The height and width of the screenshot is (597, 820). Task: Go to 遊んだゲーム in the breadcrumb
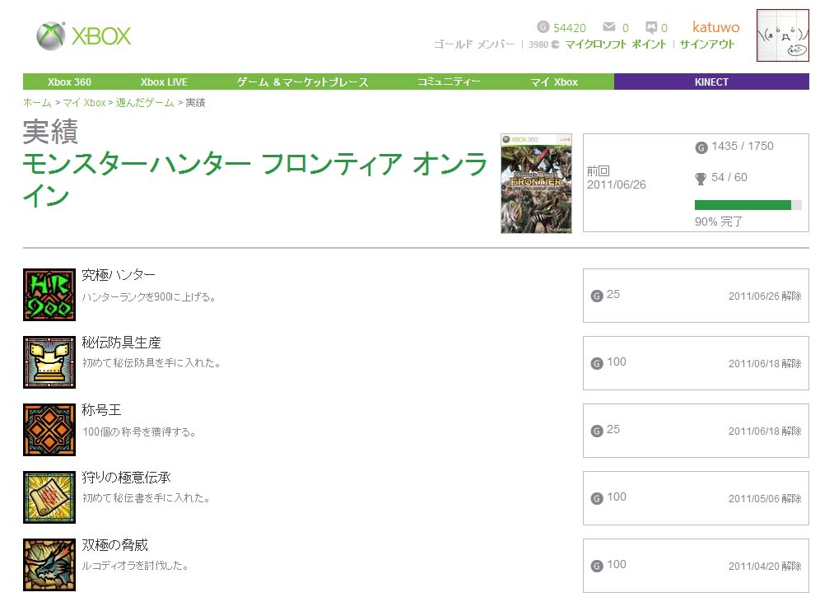[145, 103]
